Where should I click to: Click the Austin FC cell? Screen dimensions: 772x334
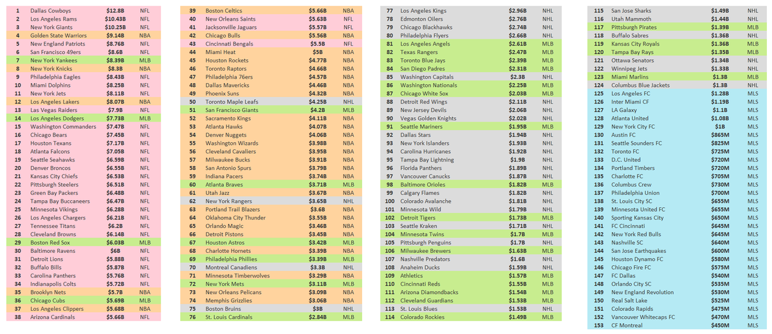point(623,135)
